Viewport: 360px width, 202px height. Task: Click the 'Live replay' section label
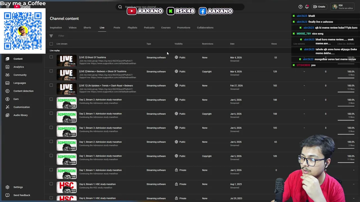55,50
